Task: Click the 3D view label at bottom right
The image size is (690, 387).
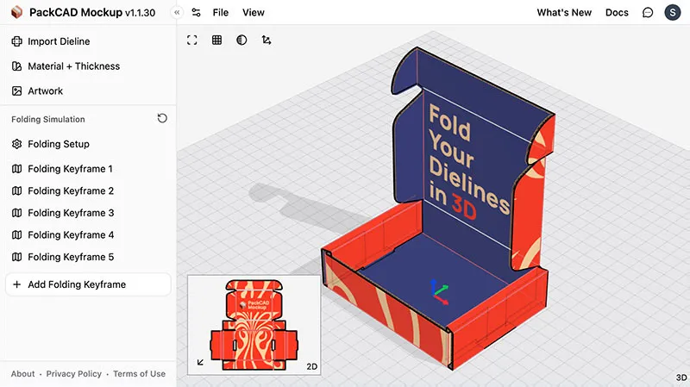Action: pyautogui.click(x=681, y=378)
